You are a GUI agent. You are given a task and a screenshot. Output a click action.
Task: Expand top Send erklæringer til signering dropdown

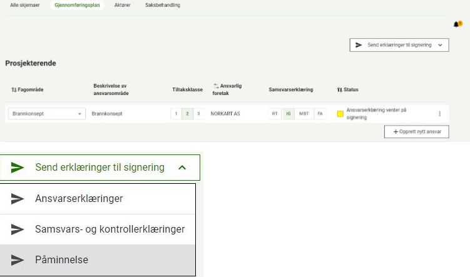click(399, 45)
